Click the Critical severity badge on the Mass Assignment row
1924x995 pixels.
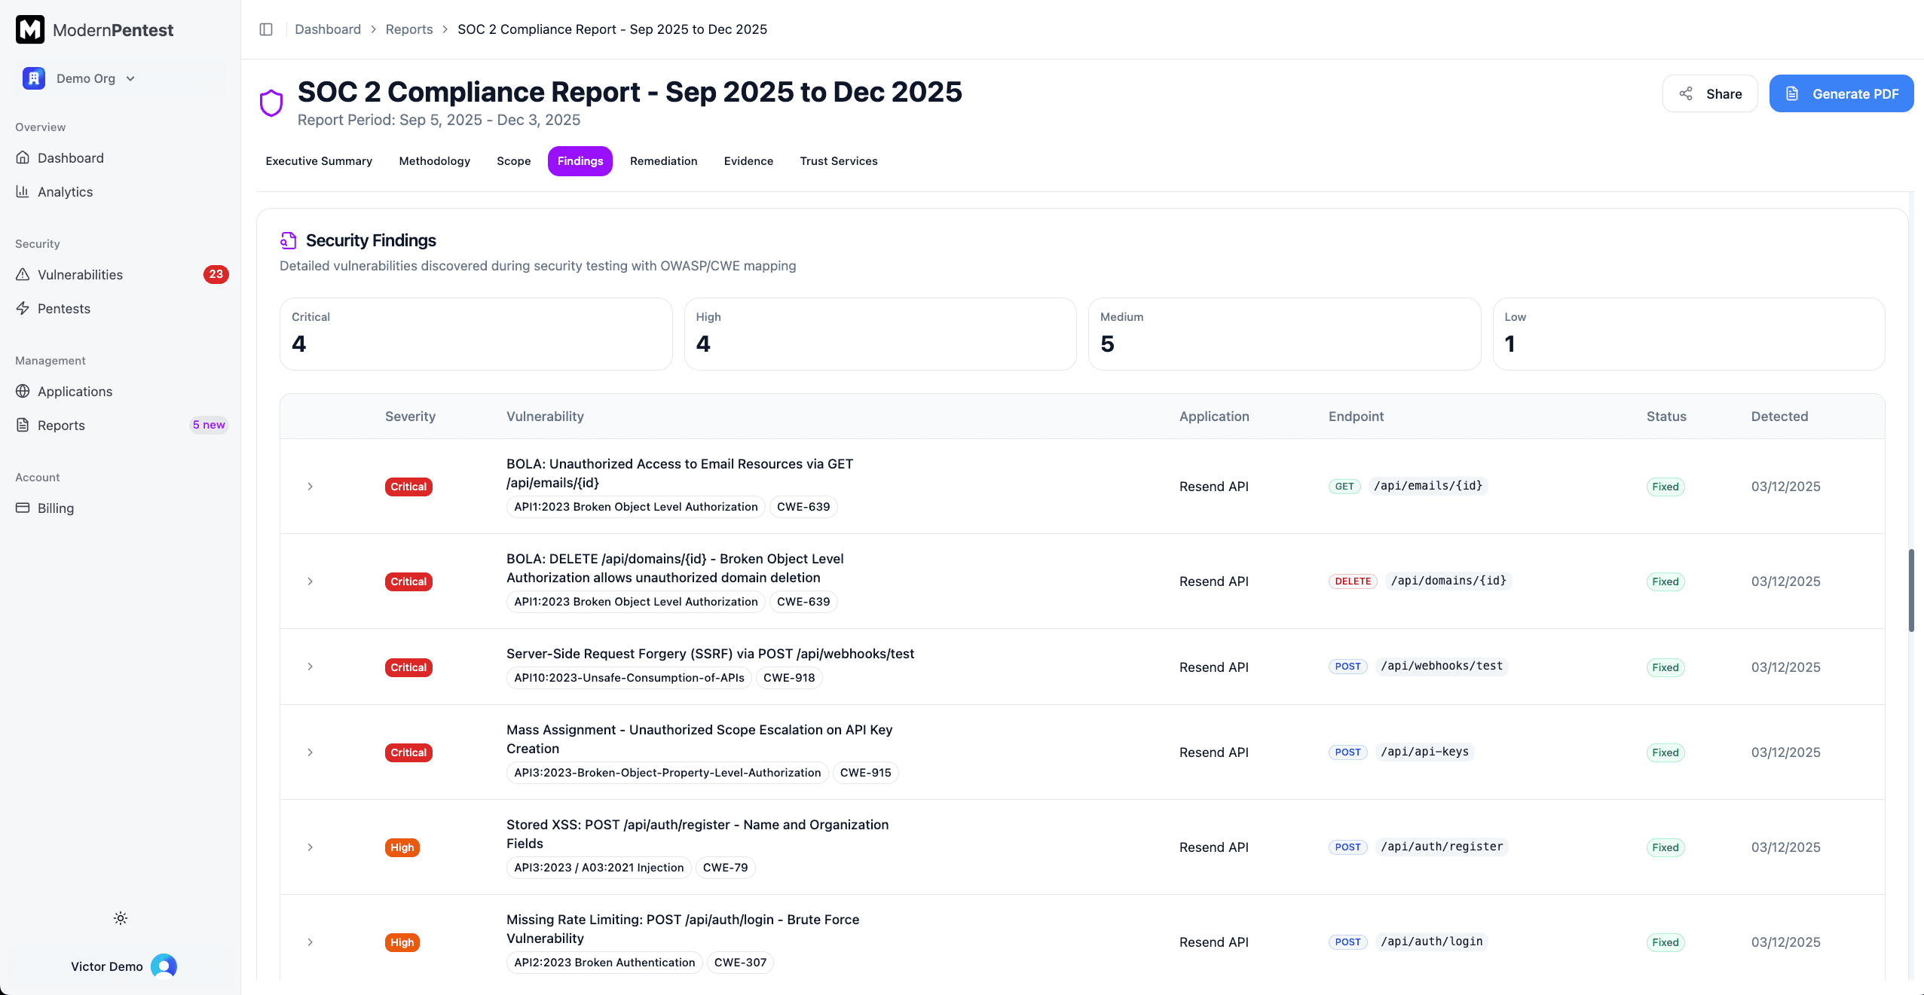408,752
